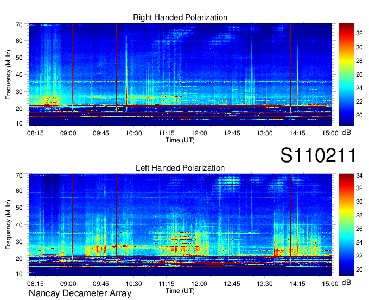Click the 26 value on top color bar
The image size is (369, 300).
pyautogui.click(x=359, y=74)
